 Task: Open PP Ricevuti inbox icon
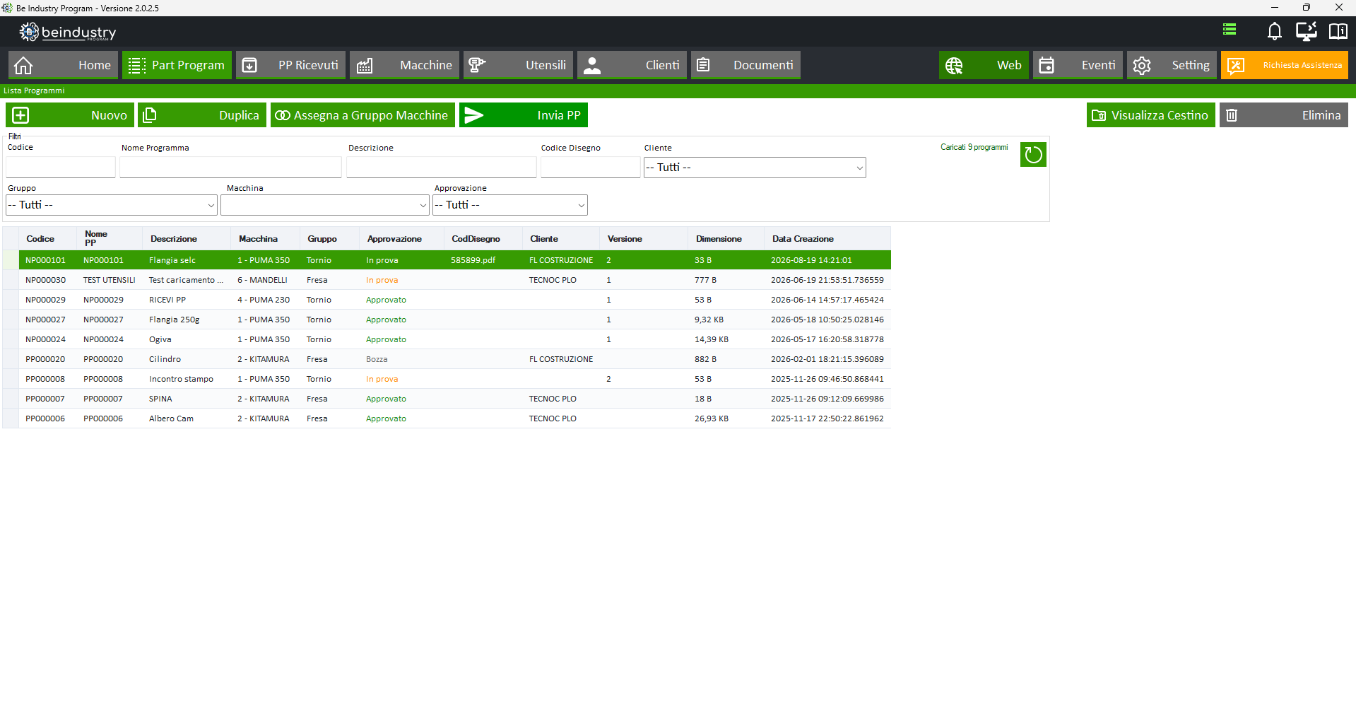[249, 66]
